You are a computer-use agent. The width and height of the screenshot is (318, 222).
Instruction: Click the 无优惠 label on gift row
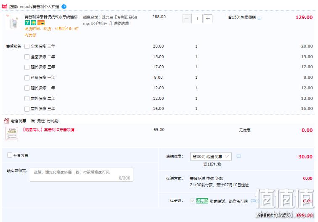[x=244, y=130]
